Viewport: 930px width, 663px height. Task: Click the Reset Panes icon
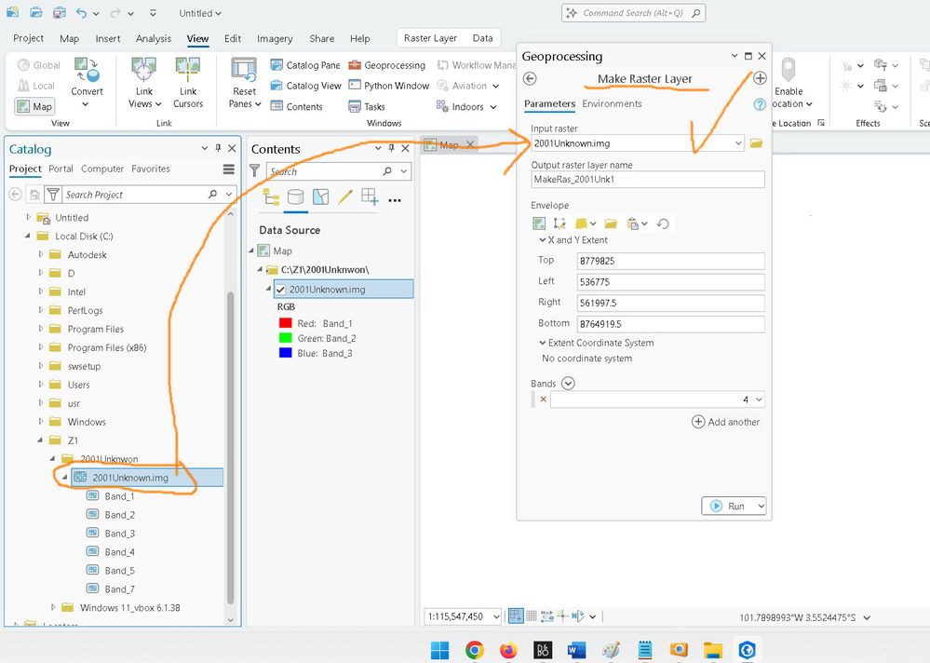click(244, 70)
